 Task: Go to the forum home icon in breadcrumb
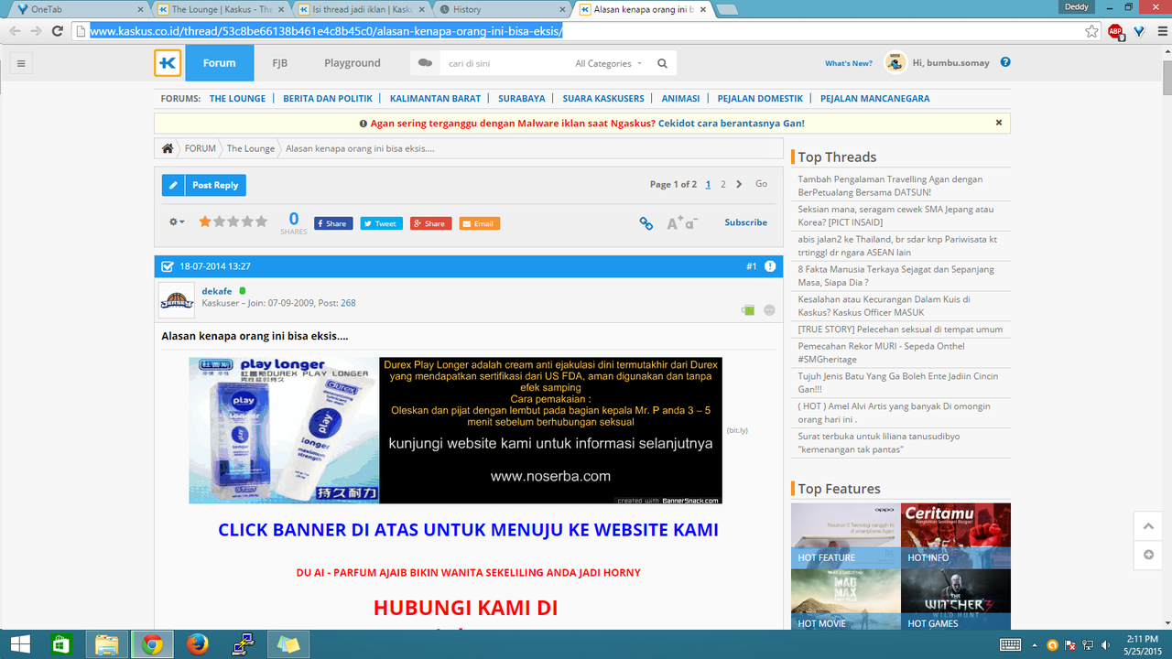coord(168,148)
